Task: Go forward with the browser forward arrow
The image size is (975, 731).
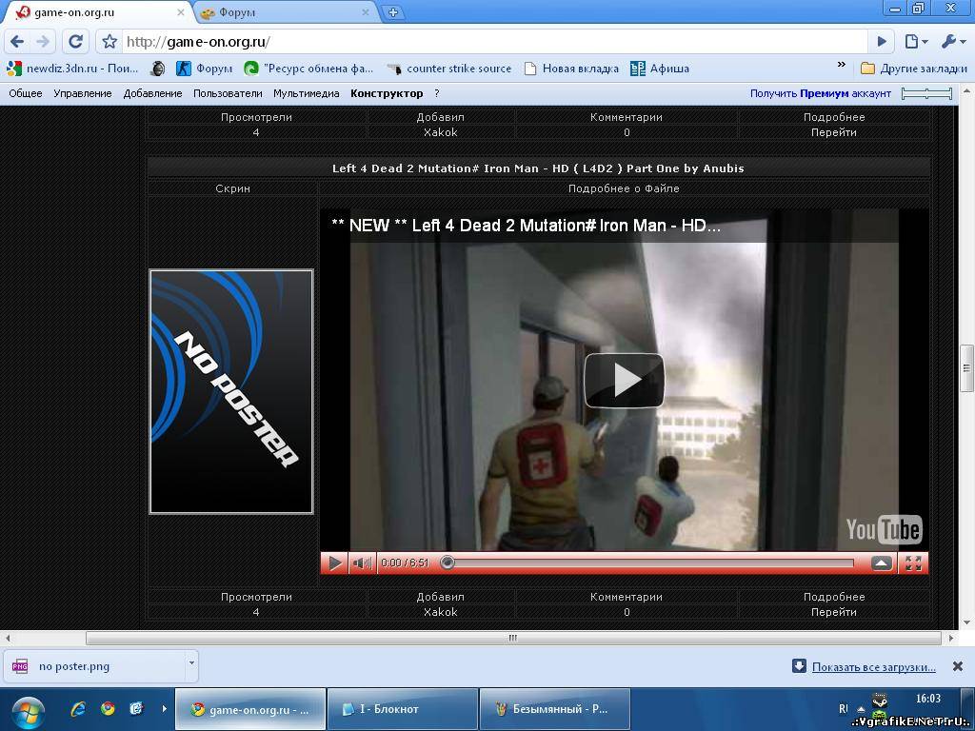Action: (x=43, y=42)
